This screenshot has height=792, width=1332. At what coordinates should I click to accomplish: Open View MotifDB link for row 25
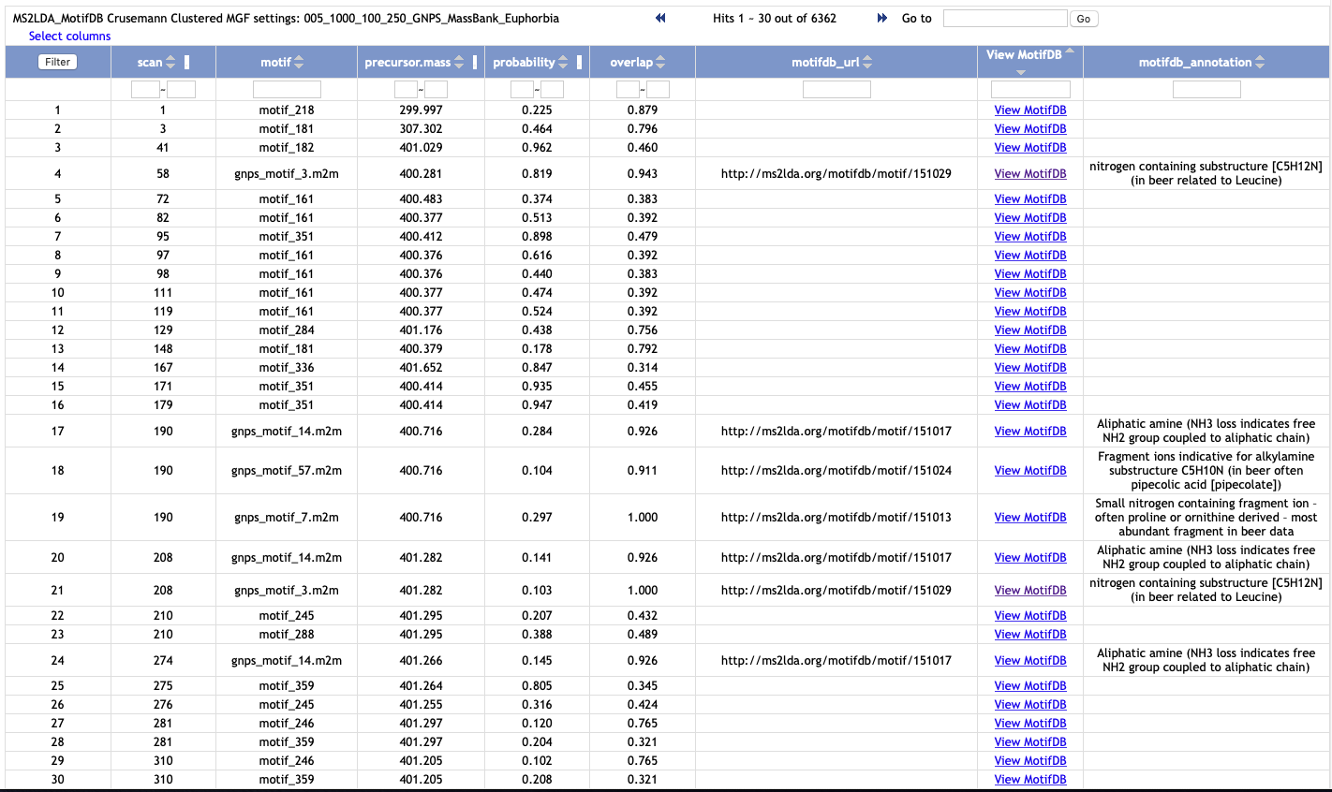pyautogui.click(x=1030, y=686)
